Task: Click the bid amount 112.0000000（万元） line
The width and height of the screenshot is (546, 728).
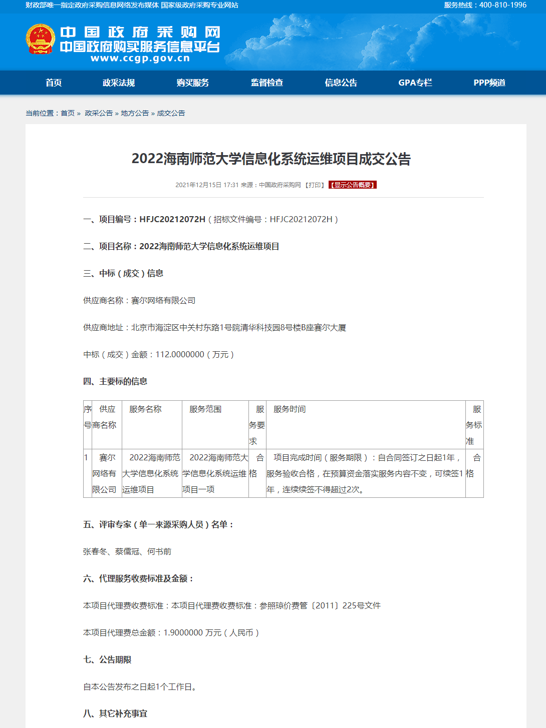Action: pyautogui.click(x=159, y=354)
